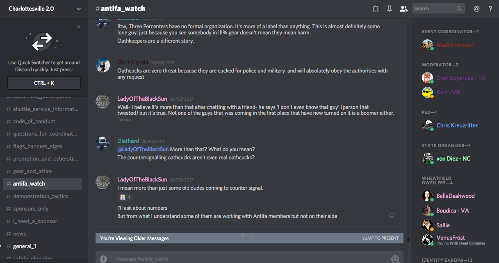Open the gear_and_attire channel
This screenshot has height=263, width=499.
32,171
